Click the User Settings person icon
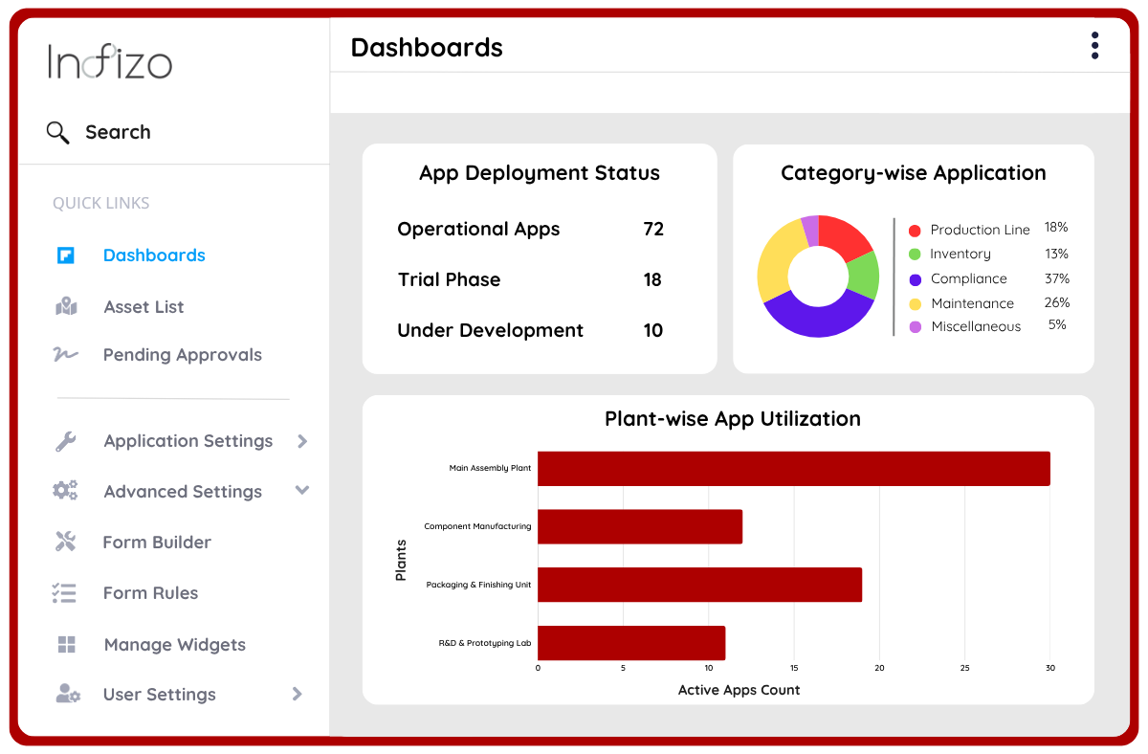 coord(64,694)
